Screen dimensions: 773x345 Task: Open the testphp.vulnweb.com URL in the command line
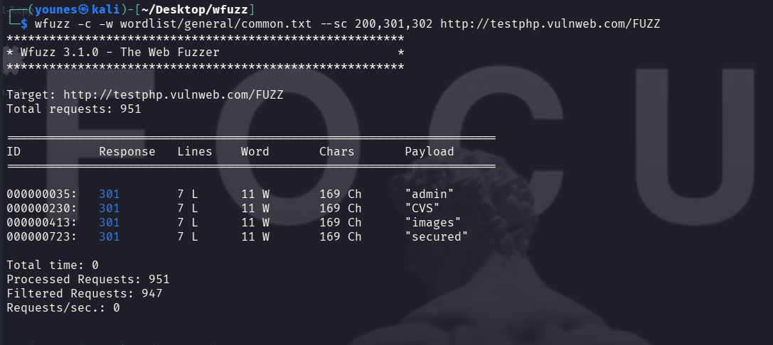[550, 23]
